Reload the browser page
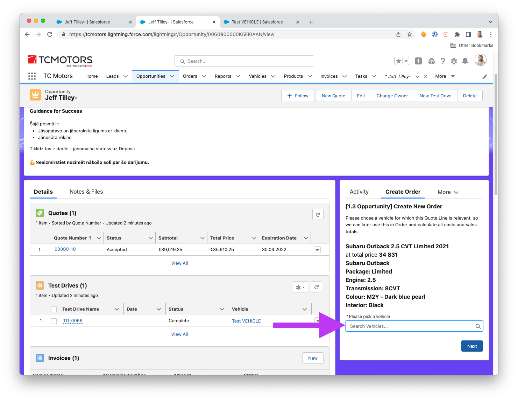Screen dimensions: 518x401 click(x=50, y=34)
